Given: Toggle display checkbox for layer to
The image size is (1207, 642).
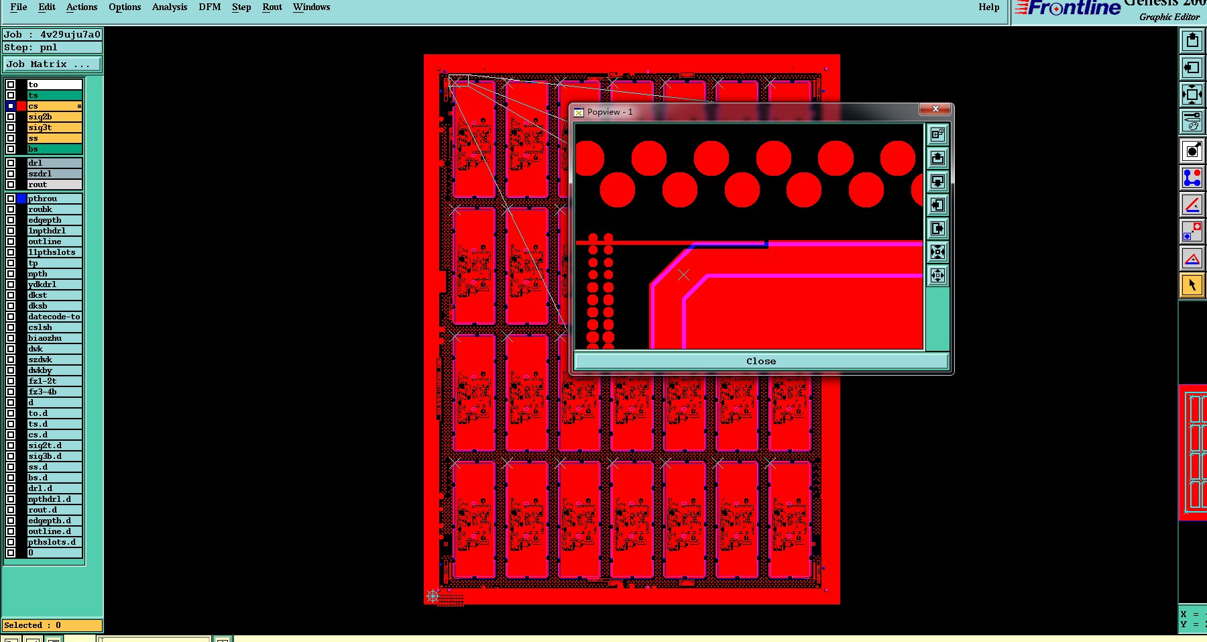Looking at the screenshot, I should click(11, 85).
